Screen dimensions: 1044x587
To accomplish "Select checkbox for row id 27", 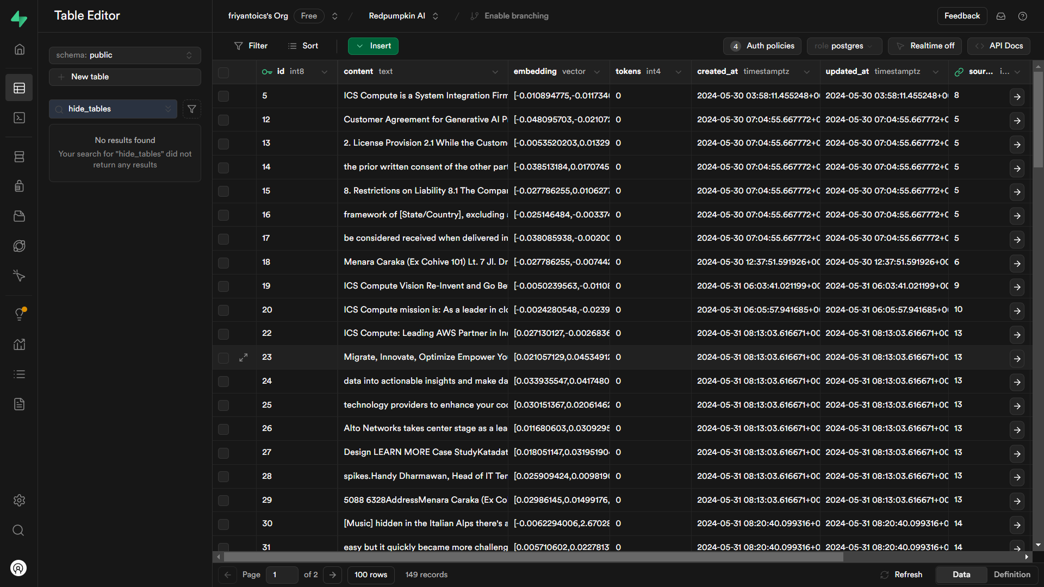I will (x=223, y=453).
